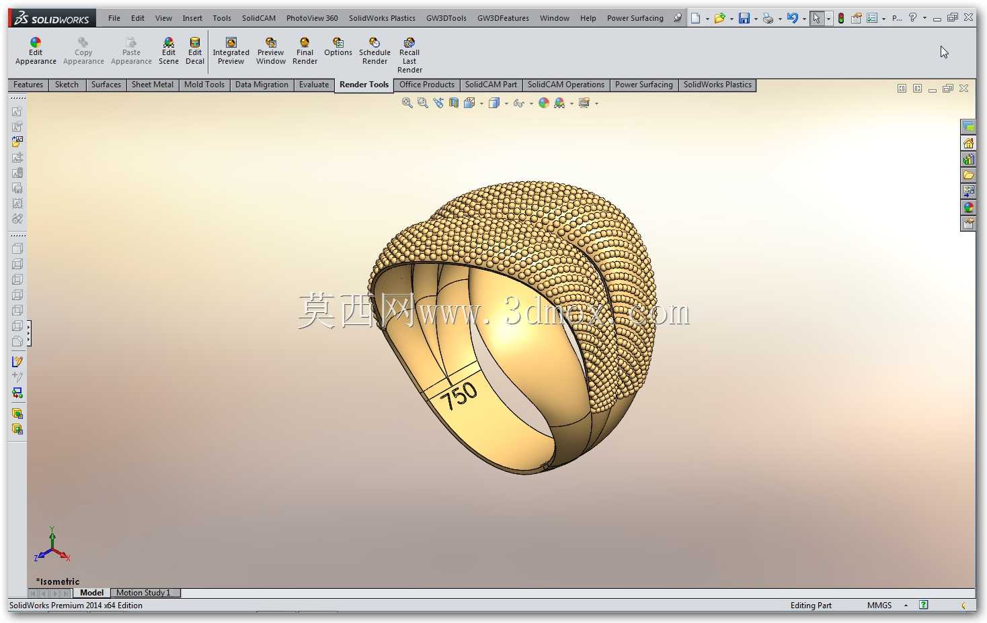The width and height of the screenshot is (987, 623).
Task: Open the SolidWorks Plastics menu
Action: coord(382,18)
